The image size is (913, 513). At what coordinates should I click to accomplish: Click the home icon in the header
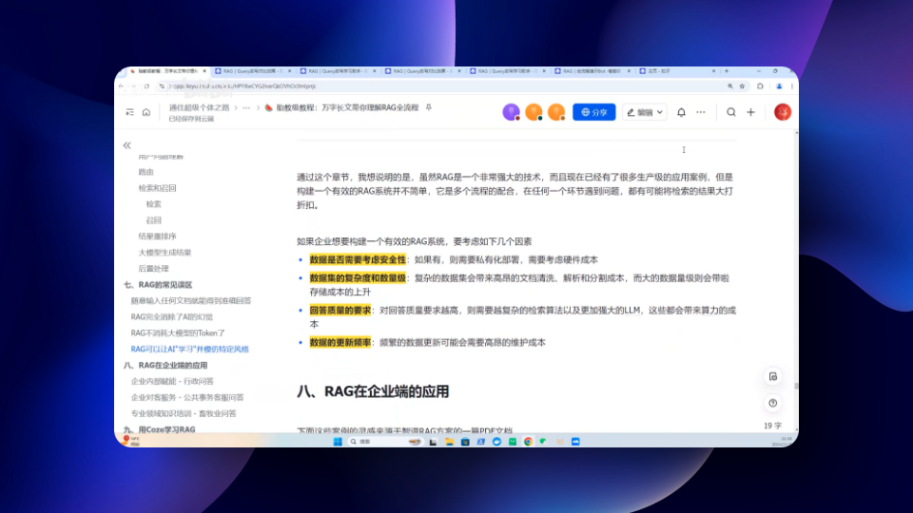(x=146, y=112)
